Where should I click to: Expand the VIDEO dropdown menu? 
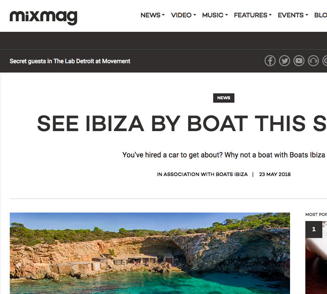point(183,15)
